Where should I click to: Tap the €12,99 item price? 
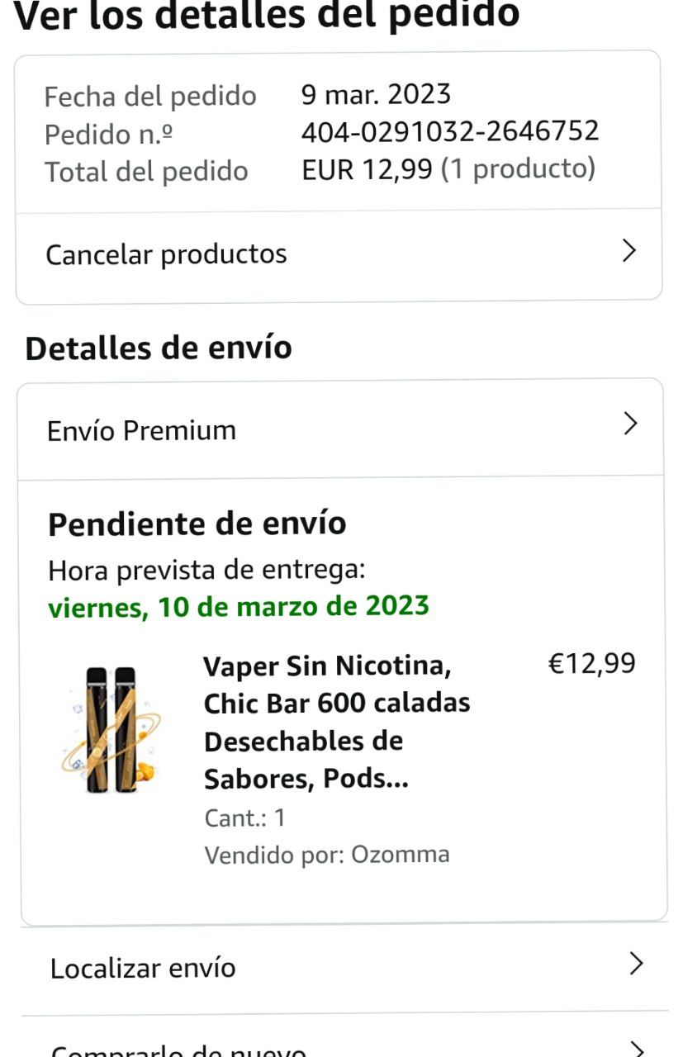(592, 663)
